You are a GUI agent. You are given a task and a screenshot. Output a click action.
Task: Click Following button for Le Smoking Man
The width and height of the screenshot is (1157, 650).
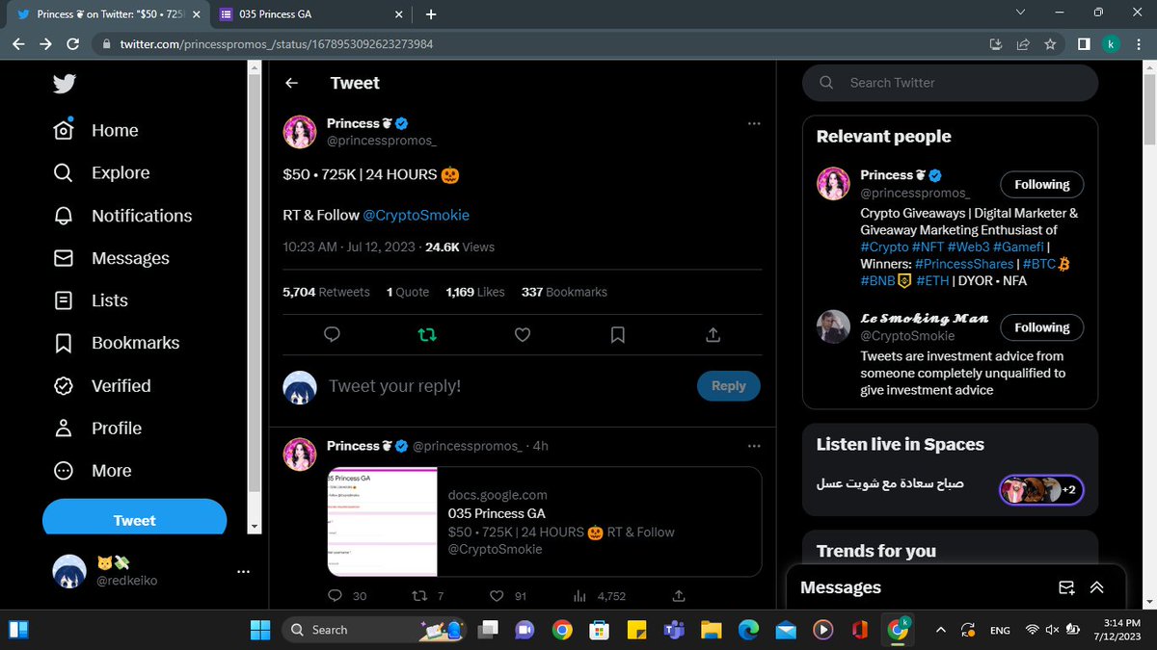point(1041,327)
